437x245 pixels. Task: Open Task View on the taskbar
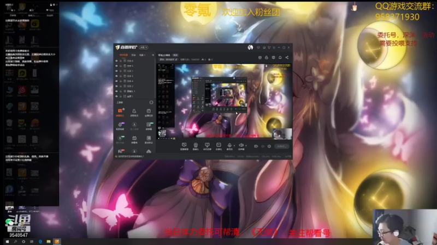click(x=32, y=242)
